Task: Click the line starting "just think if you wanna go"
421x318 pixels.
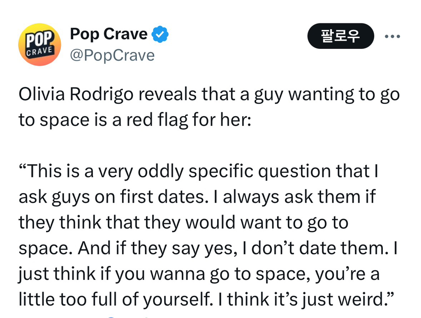Action: click(x=199, y=274)
